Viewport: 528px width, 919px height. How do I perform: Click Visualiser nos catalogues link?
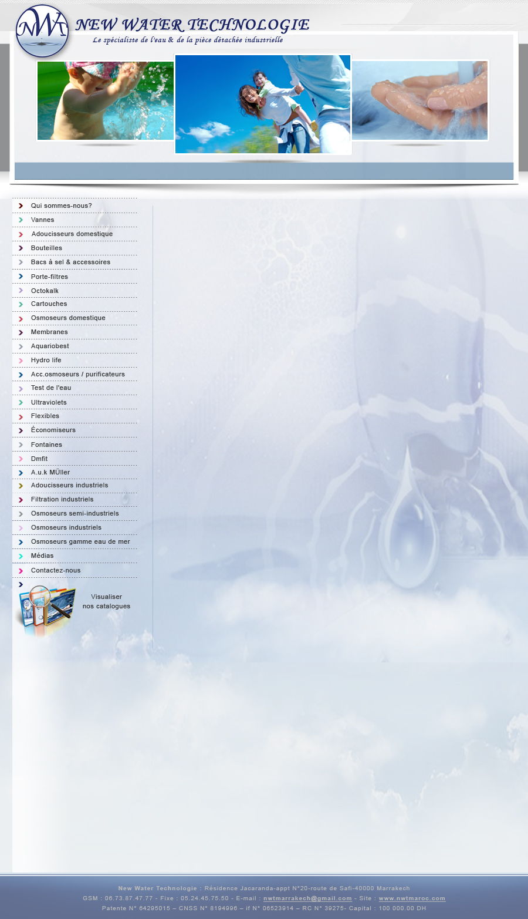tap(106, 601)
